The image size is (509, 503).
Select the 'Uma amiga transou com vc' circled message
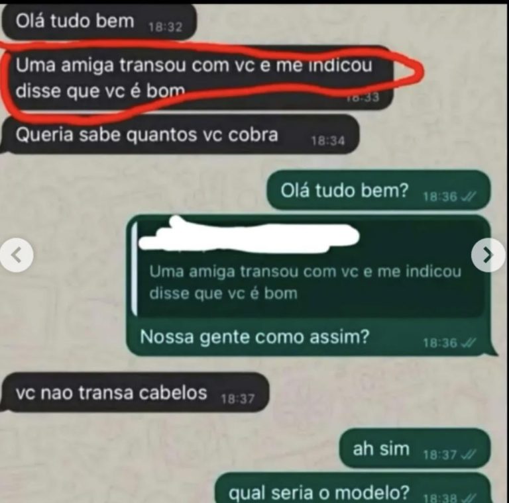click(x=198, y=78)
